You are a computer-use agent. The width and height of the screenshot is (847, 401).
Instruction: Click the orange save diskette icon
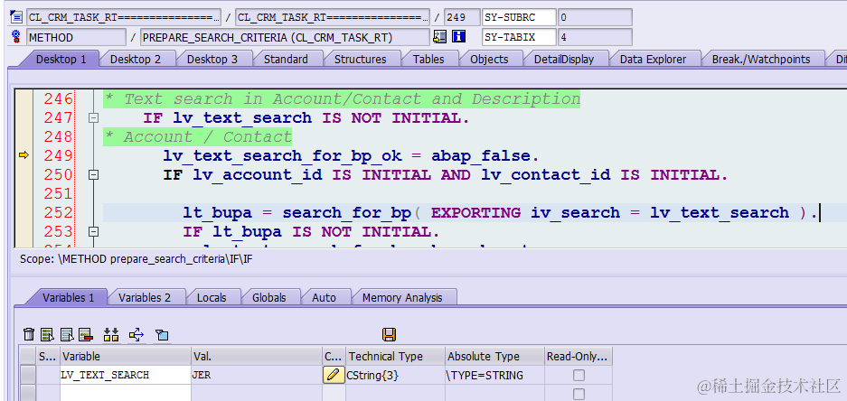[389, 334]
